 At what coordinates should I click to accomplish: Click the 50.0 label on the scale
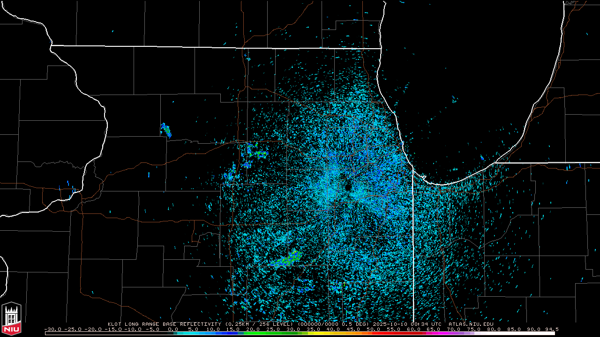(373, 329)
